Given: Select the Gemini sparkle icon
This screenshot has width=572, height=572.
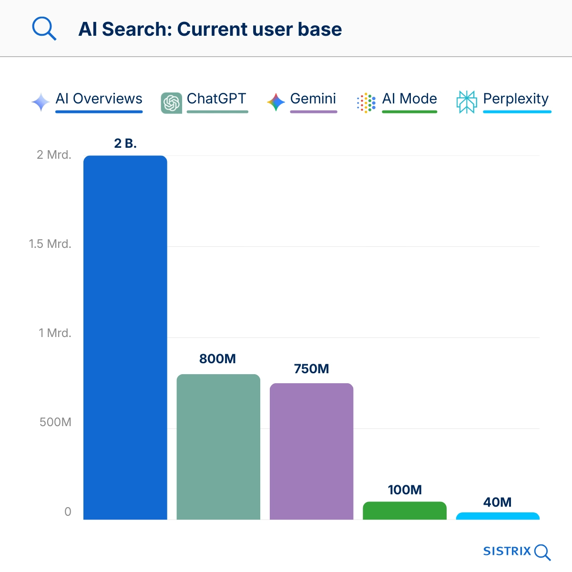Looking at the screenshot, I should point(275,100).
